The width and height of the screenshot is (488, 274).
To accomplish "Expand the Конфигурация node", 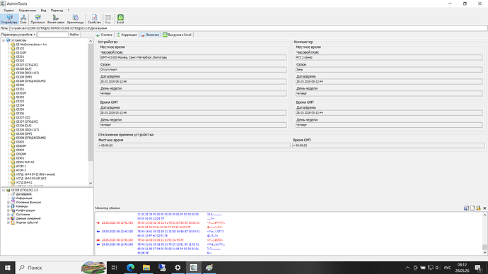I will coord(8,210).
